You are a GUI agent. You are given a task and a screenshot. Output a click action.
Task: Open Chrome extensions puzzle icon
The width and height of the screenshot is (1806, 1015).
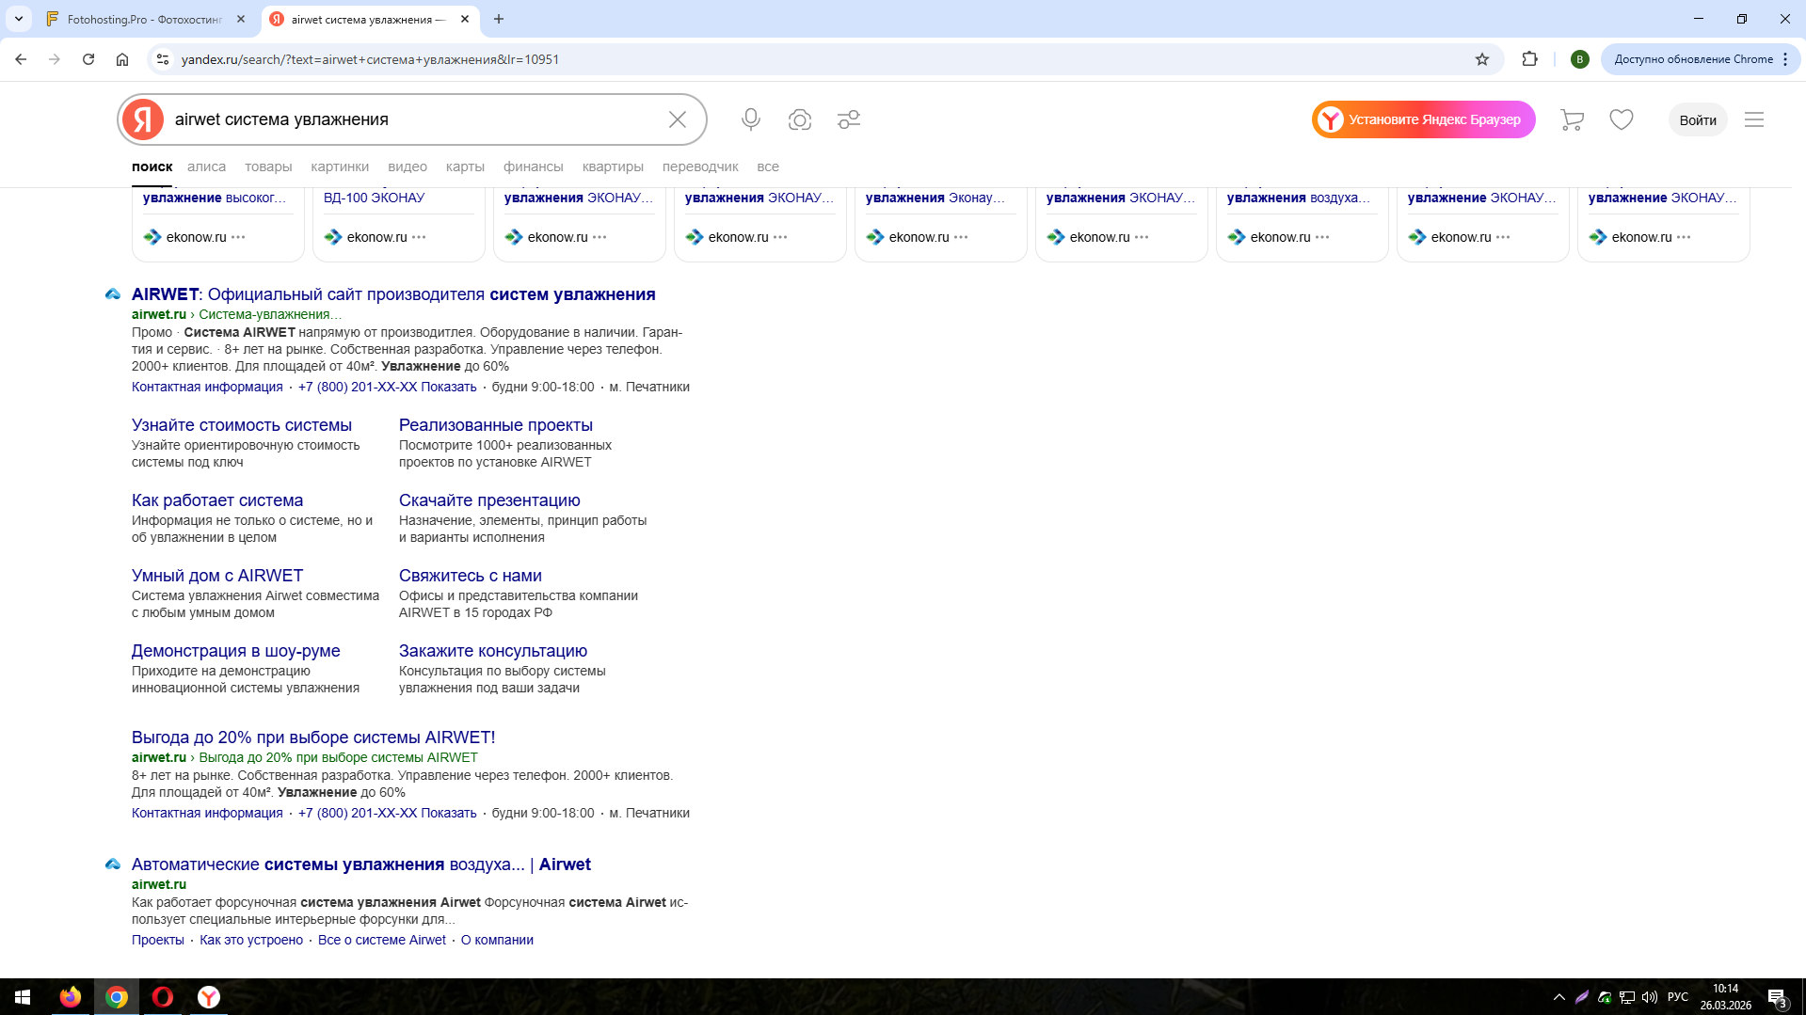tap(1530, 59)
